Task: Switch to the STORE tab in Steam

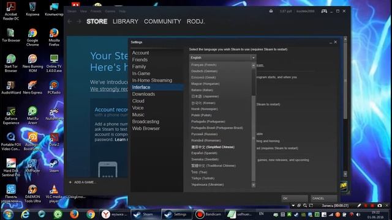Action: pos(97,21)
